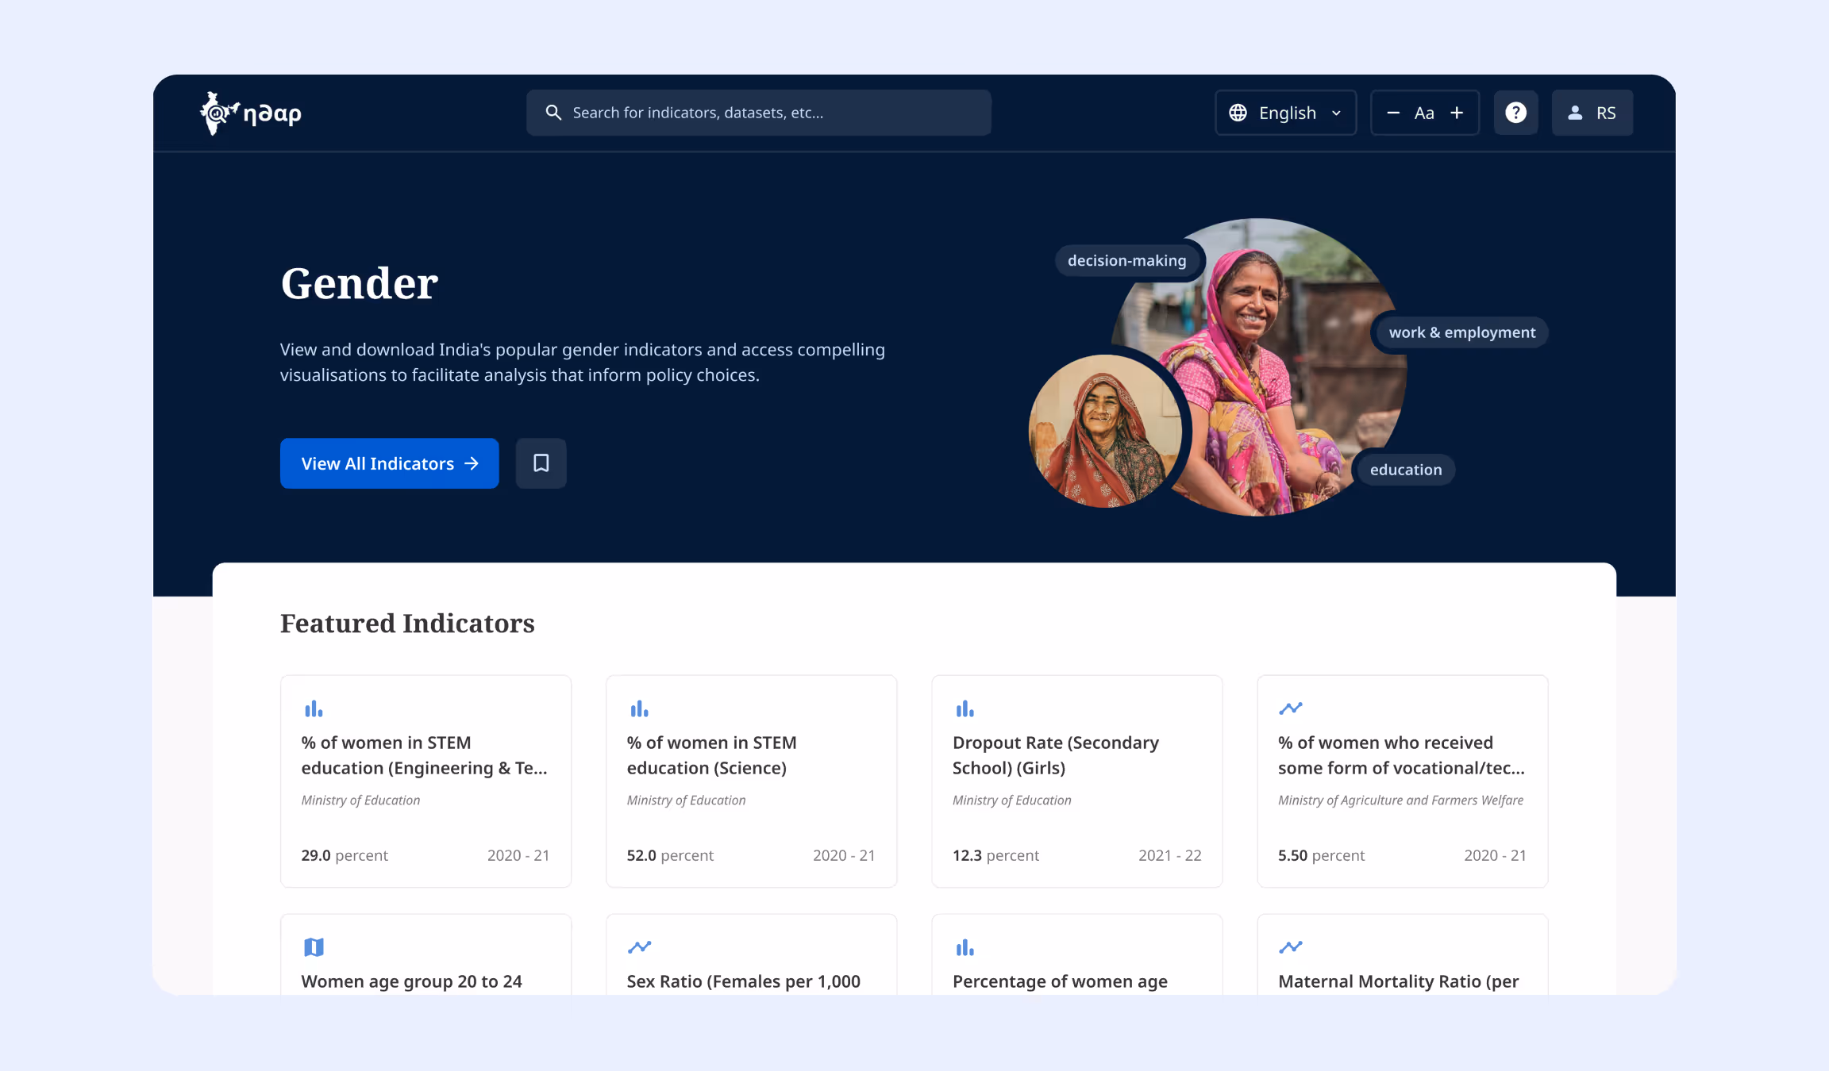Click the globe icon beside English
Viewport: 1829px width, 1071px height.
click(1238, 113)
